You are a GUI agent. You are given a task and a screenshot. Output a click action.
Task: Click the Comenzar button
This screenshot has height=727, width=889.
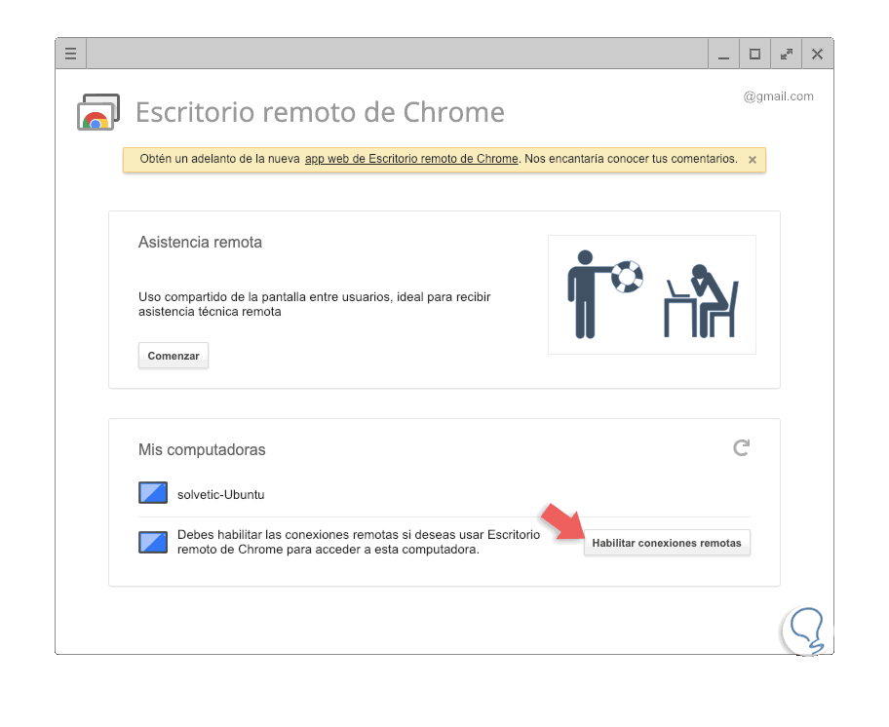tap(174, 356)
